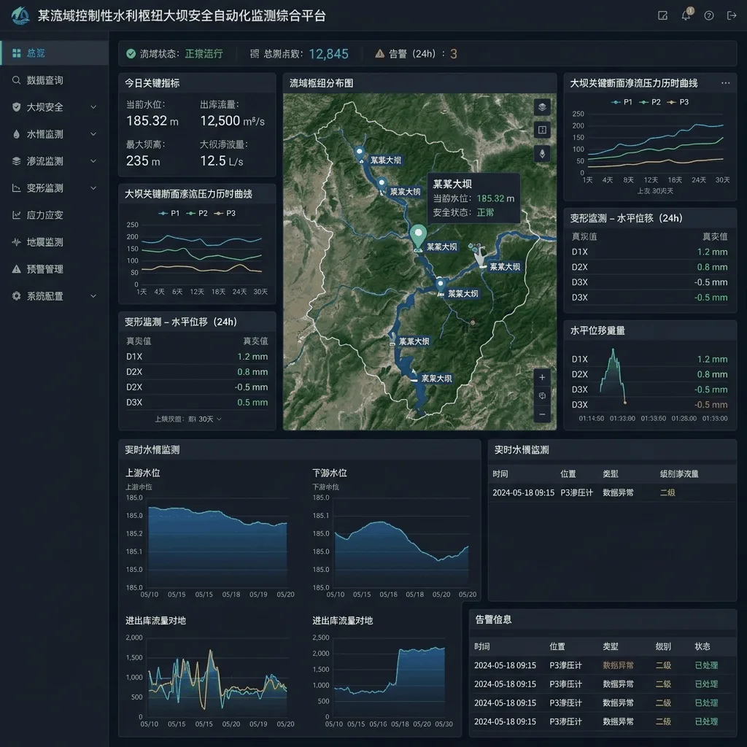Open the map layers stack button
Image resolution: width=747 pixels, height=747 pixels.
pos(542,107)
